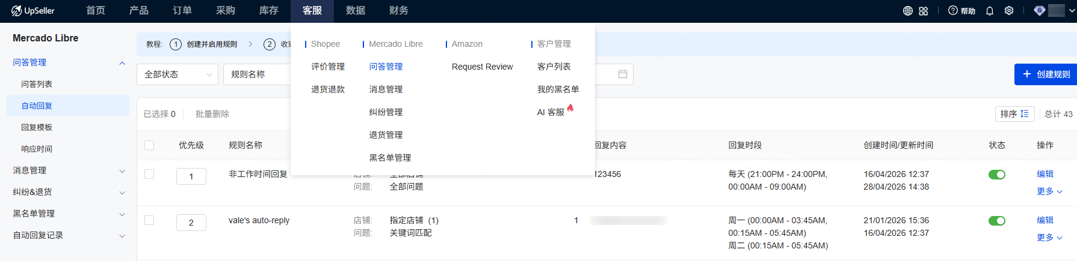Open the settings gear icon
The image size is (1077, 261).
[x=1009, y=11]
